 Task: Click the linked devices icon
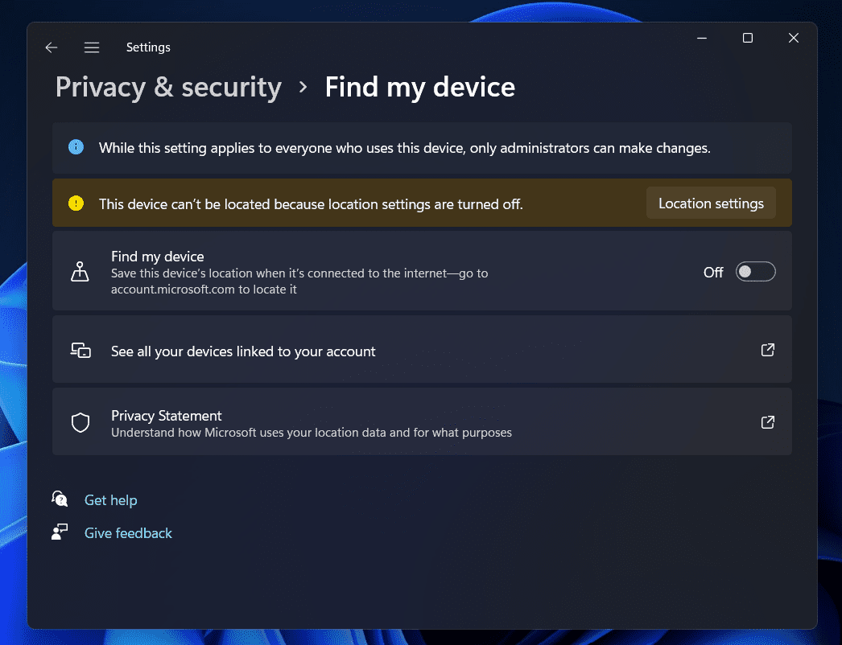(80, 351)
